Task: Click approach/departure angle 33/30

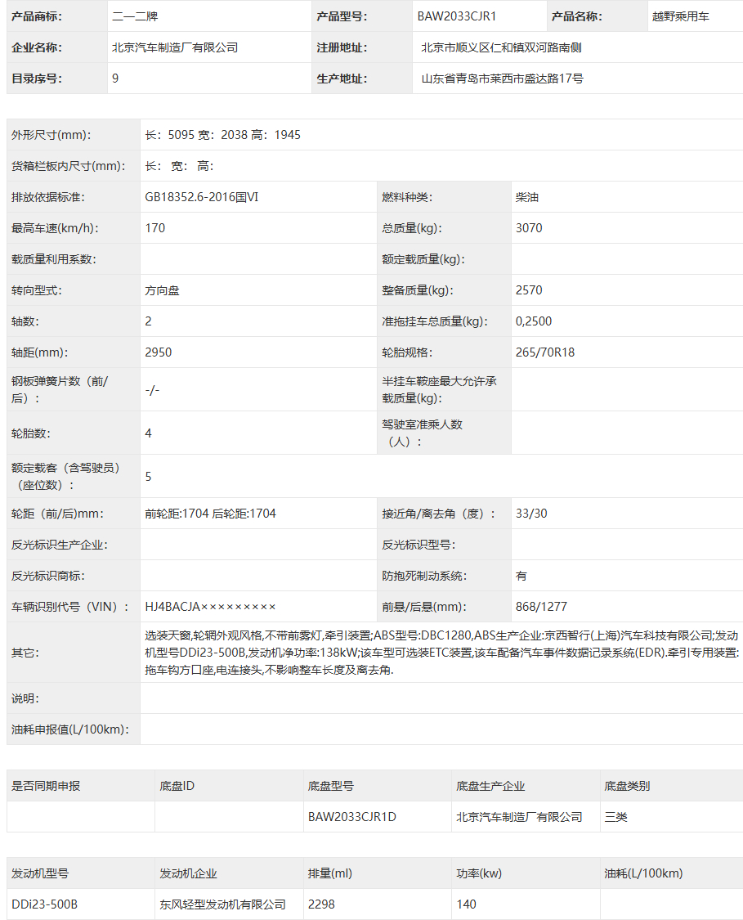Action: click(x=531, y=514)
